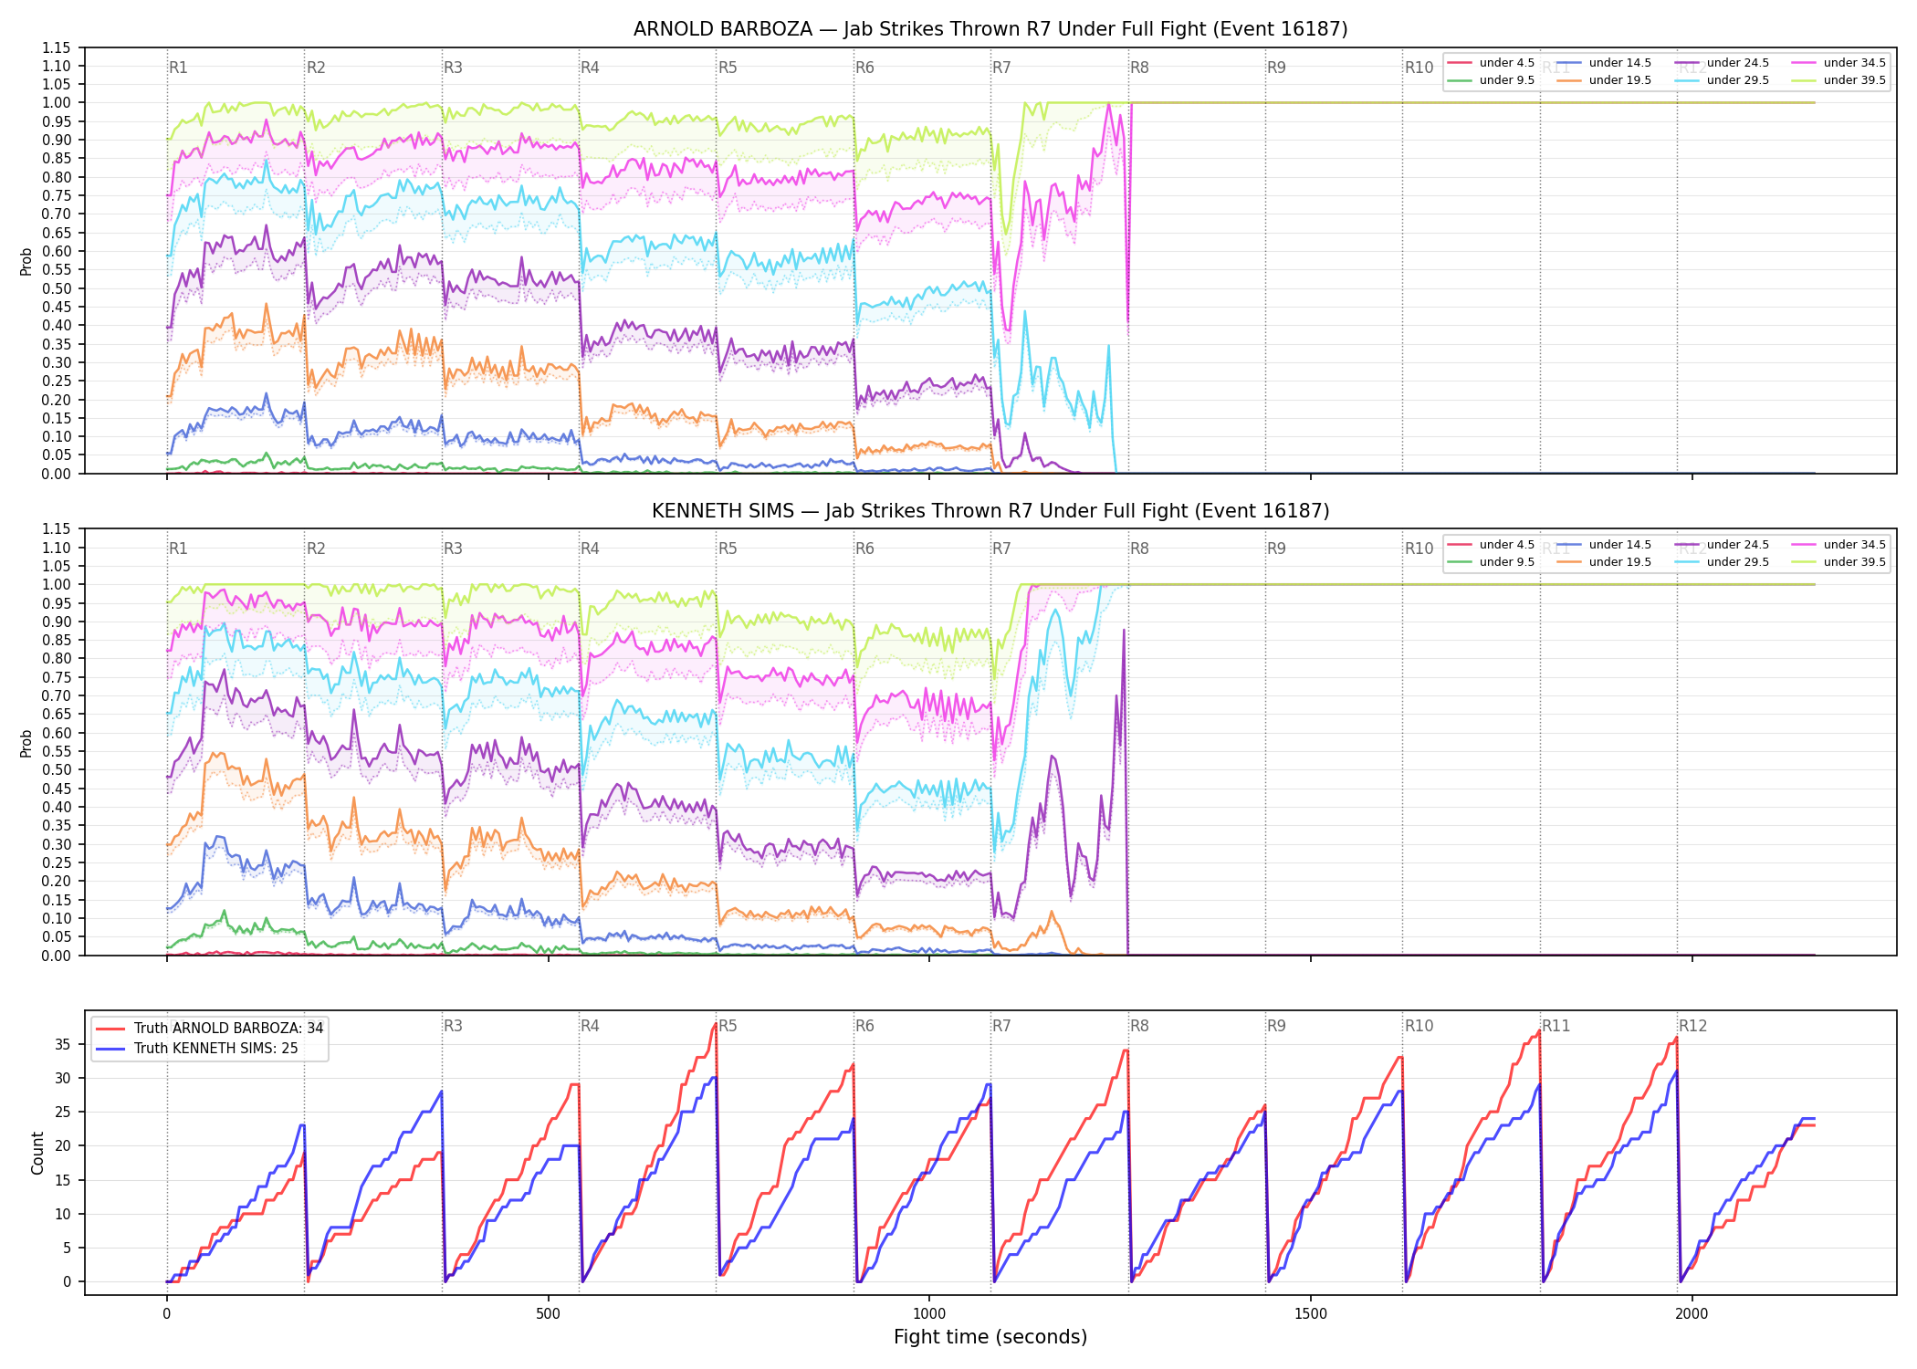Select 'under 34.5' legend entry in Barboza chart
The width and height of the screenshot is (1917, 1369).
pos(1839,63)
